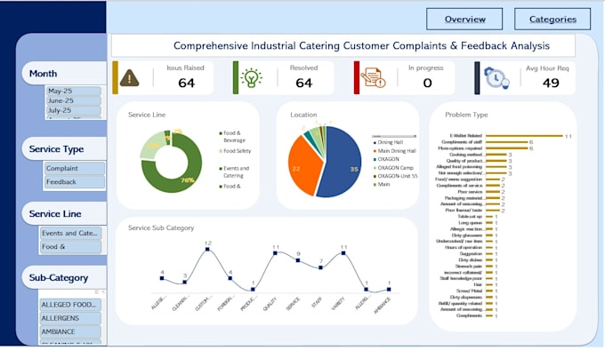This screenshot has width=605, height=351.
Task: Click the Sub-Category slicer header
Action: pyautogui.click(x=64, y=277)
